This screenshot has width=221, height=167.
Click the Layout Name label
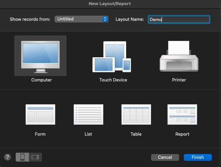pyautogui.click(x=130, y=19)
